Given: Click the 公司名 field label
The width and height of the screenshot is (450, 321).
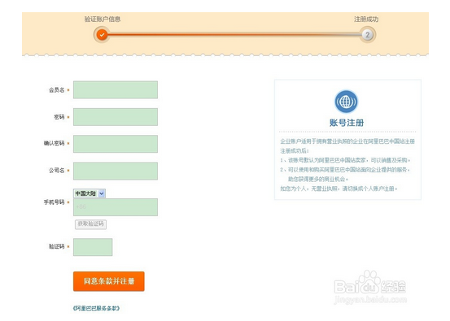Looking at the screenshot, I should pos(56,171).
